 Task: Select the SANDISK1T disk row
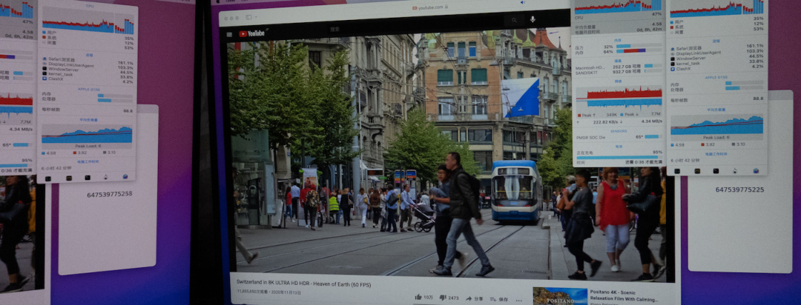(619, 72)
